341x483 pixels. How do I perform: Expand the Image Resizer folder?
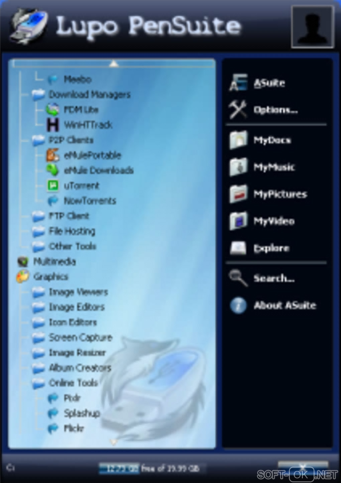(x=38, y=352)
